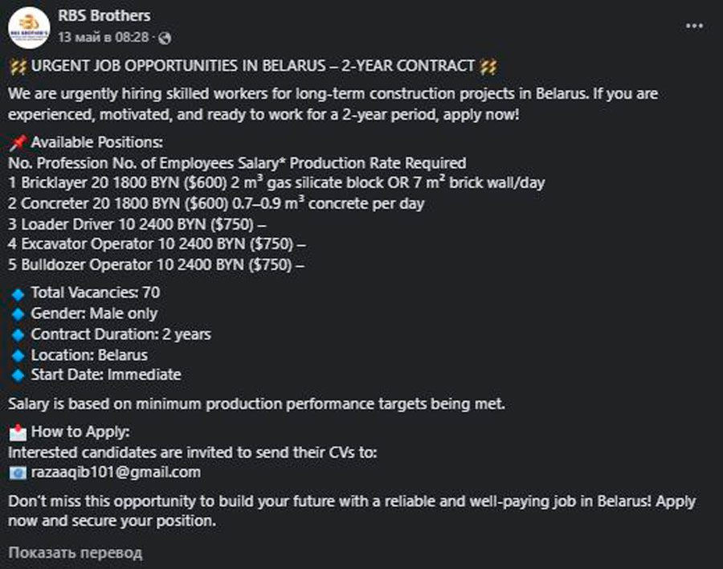The image size is (723, 569).
Task: Click the razaaqib101@gmail.com email address
Action: pos(116,473)
